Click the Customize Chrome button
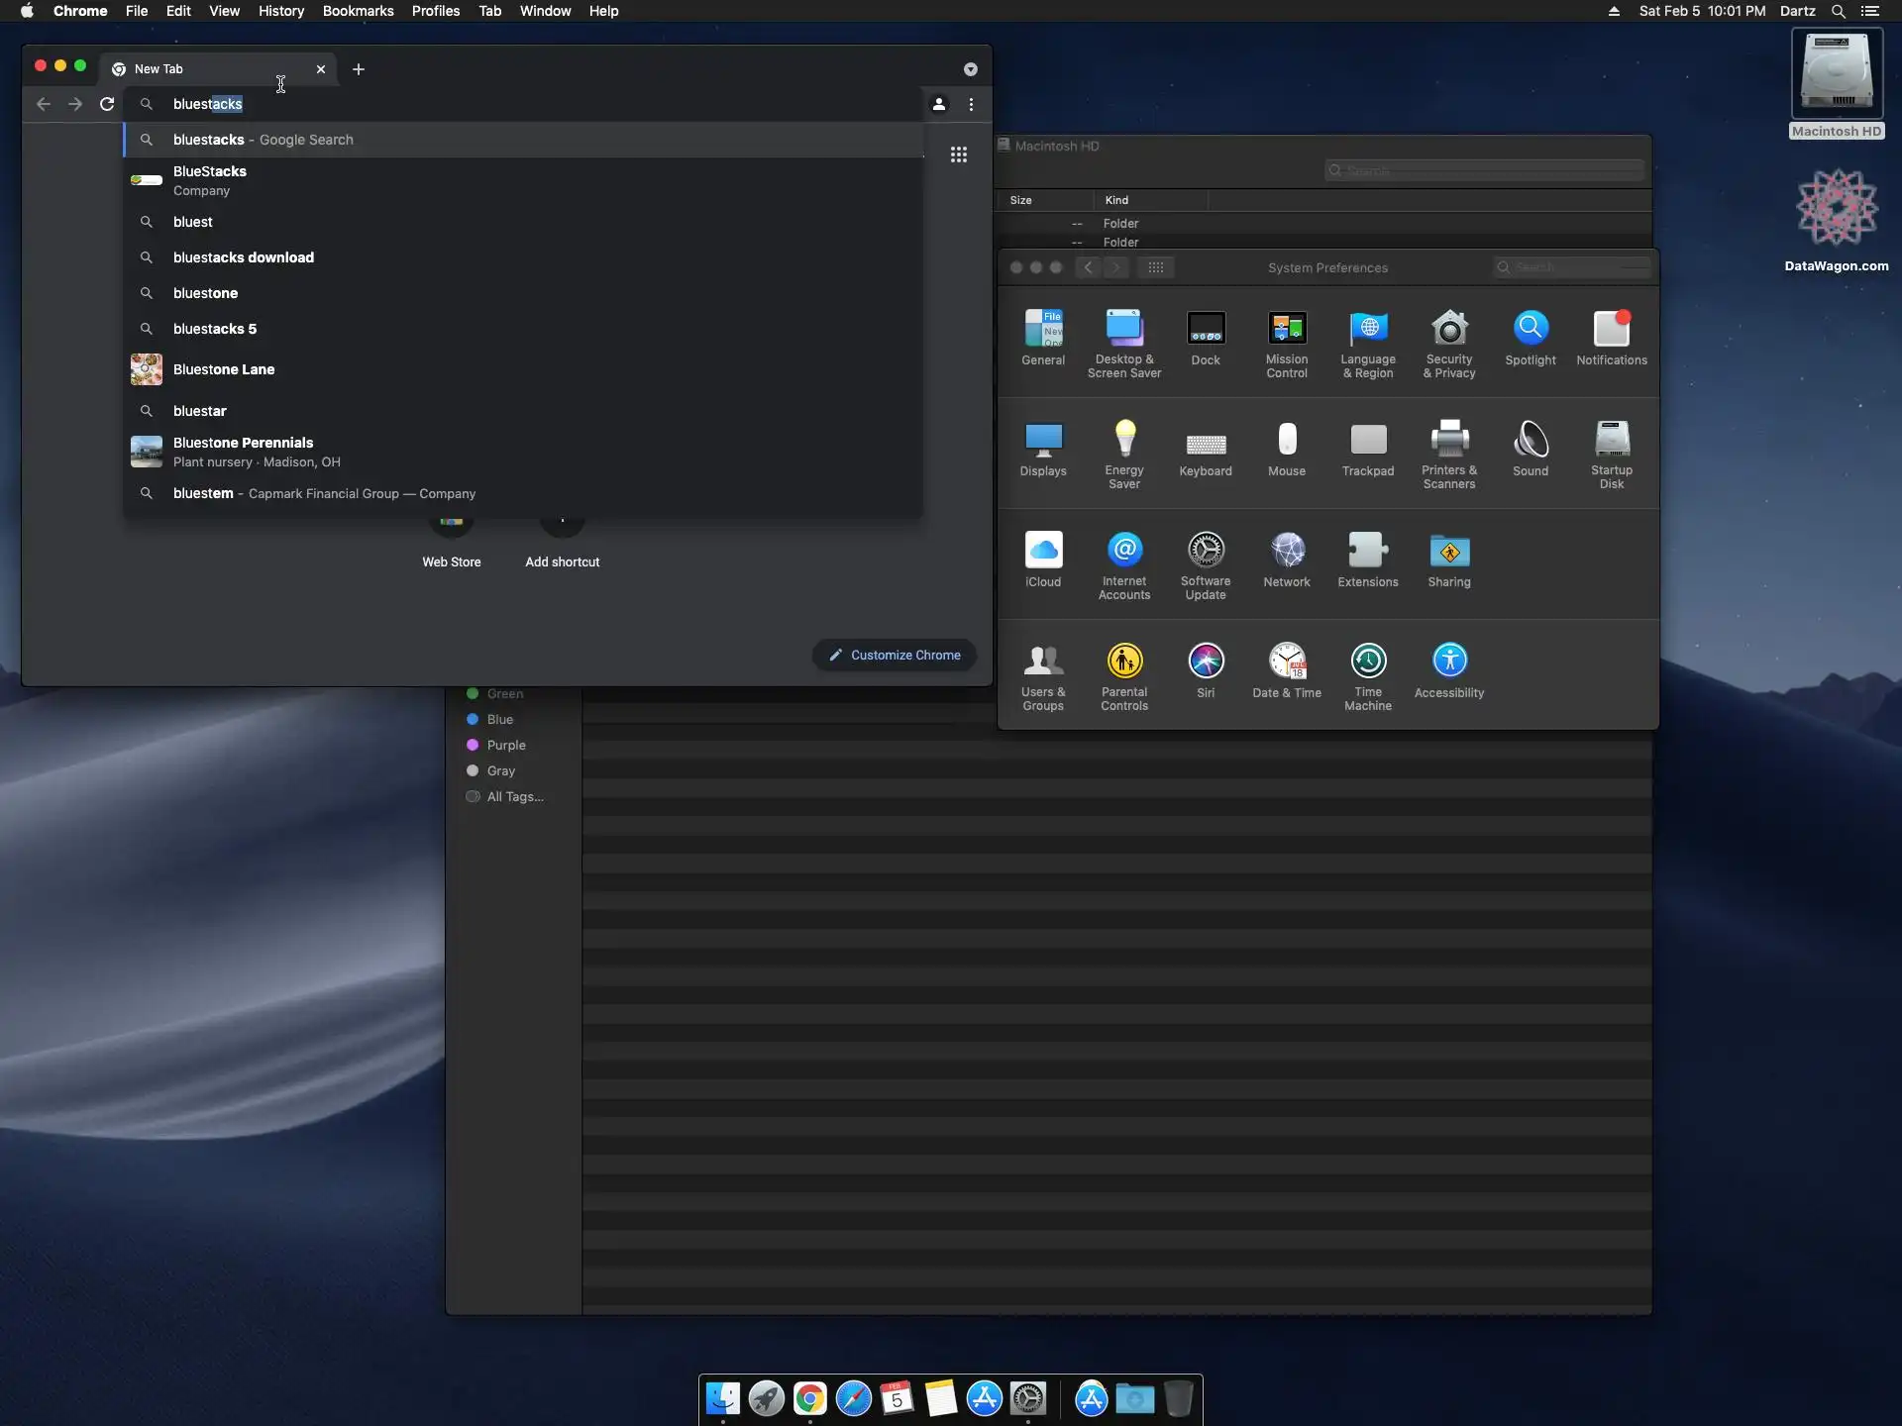Screen dimensions: 1902x1426 point(894,655)
